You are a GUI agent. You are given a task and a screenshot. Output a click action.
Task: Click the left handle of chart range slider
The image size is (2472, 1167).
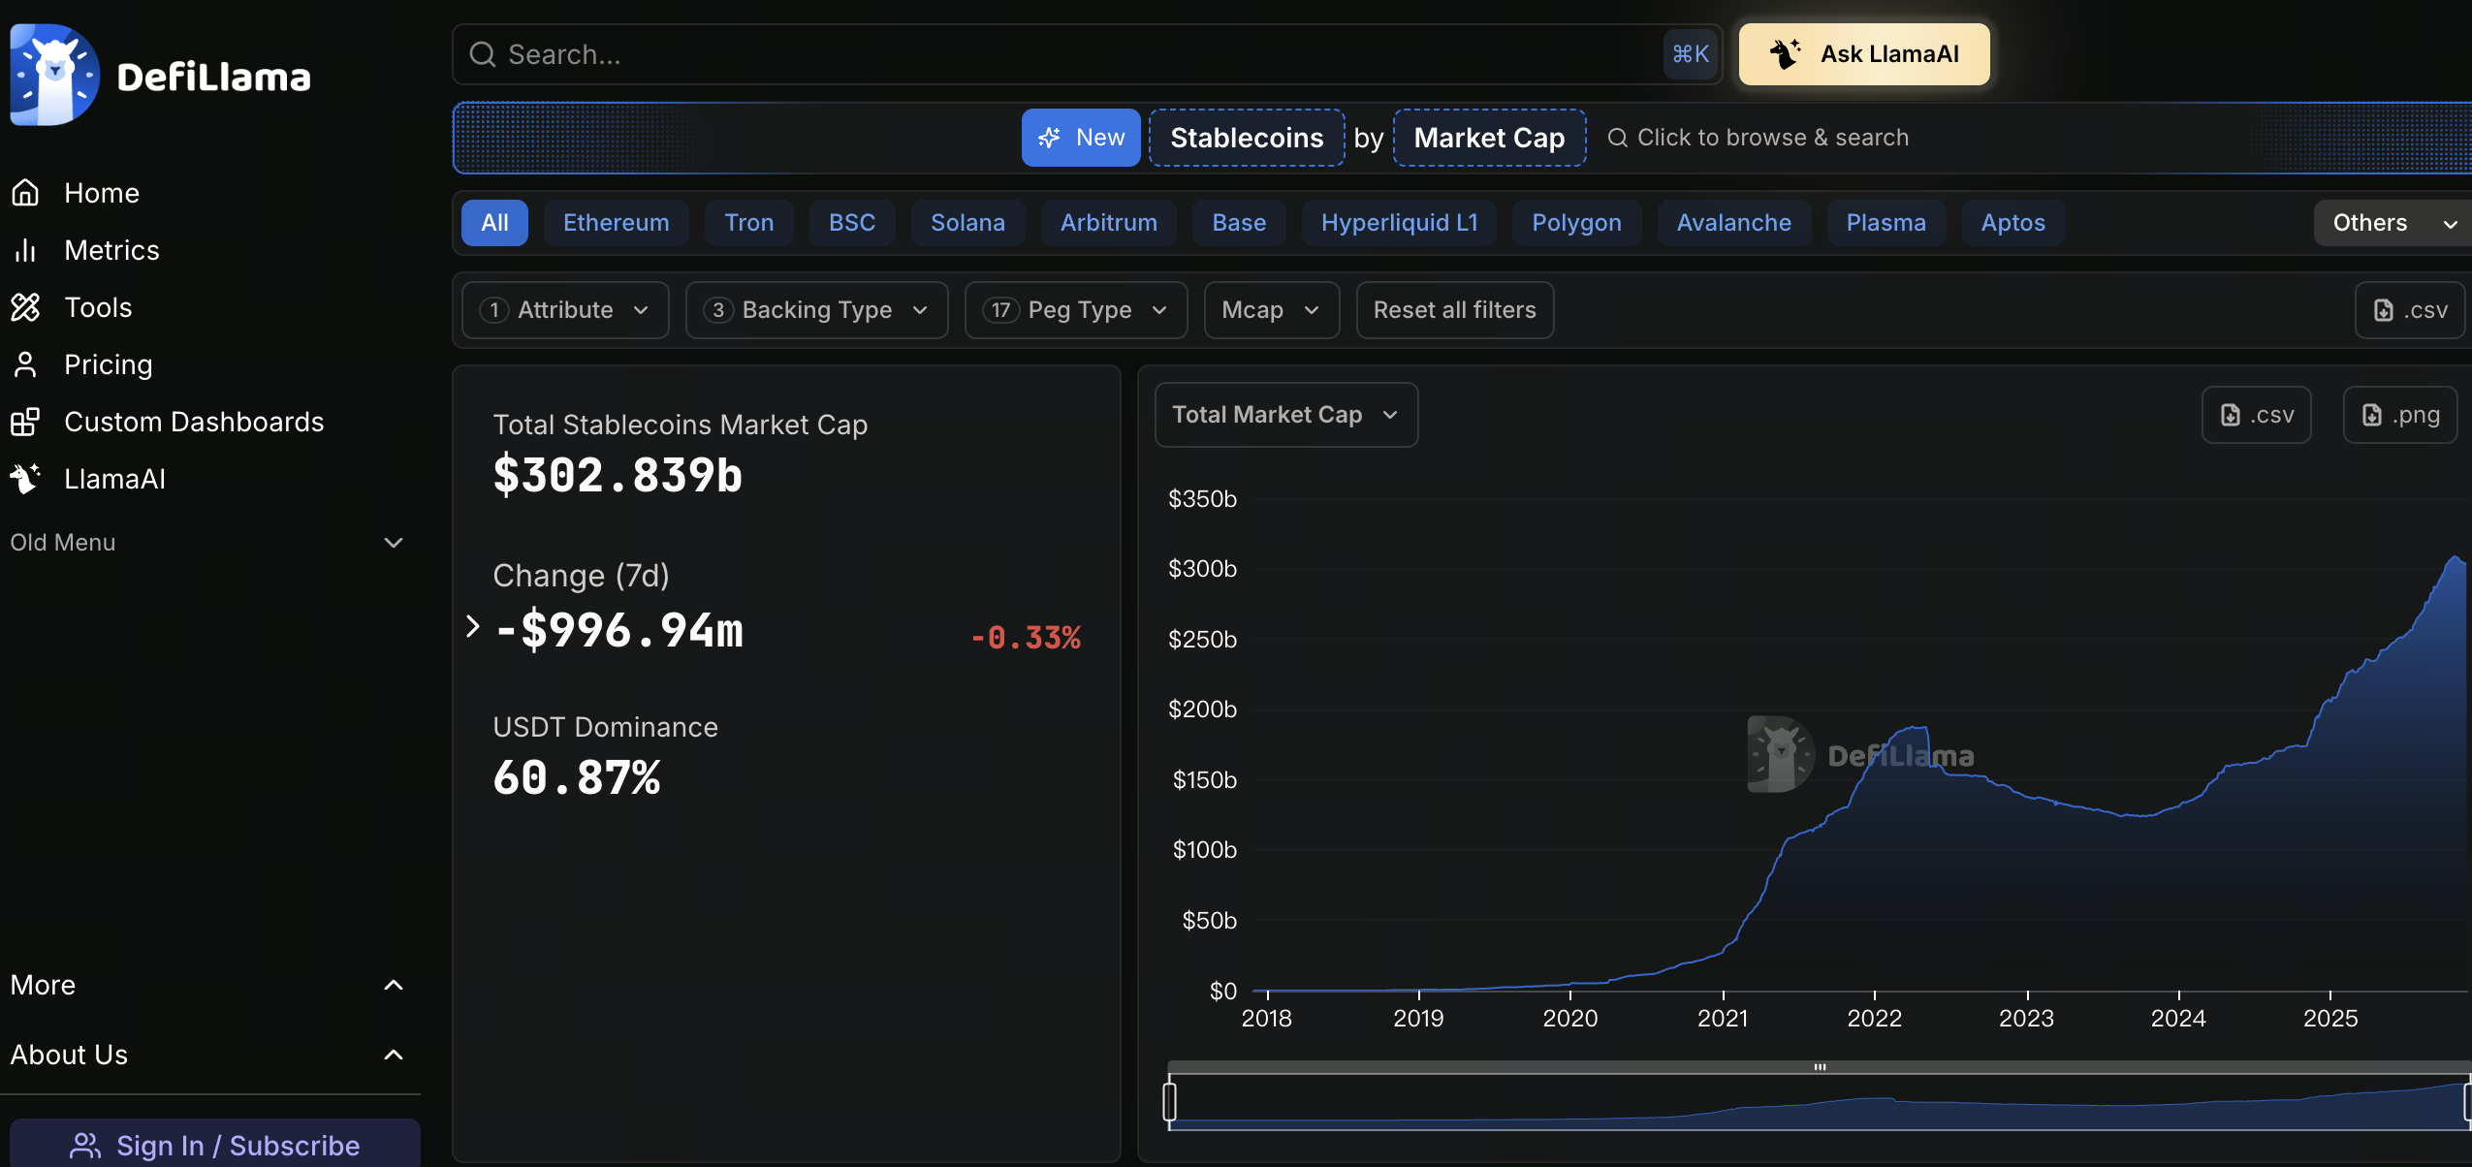[1170, 1102]
